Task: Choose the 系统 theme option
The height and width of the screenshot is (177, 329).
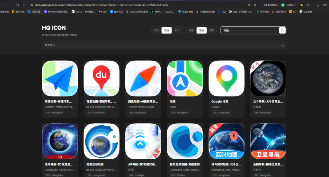Action: click(202, 31)
